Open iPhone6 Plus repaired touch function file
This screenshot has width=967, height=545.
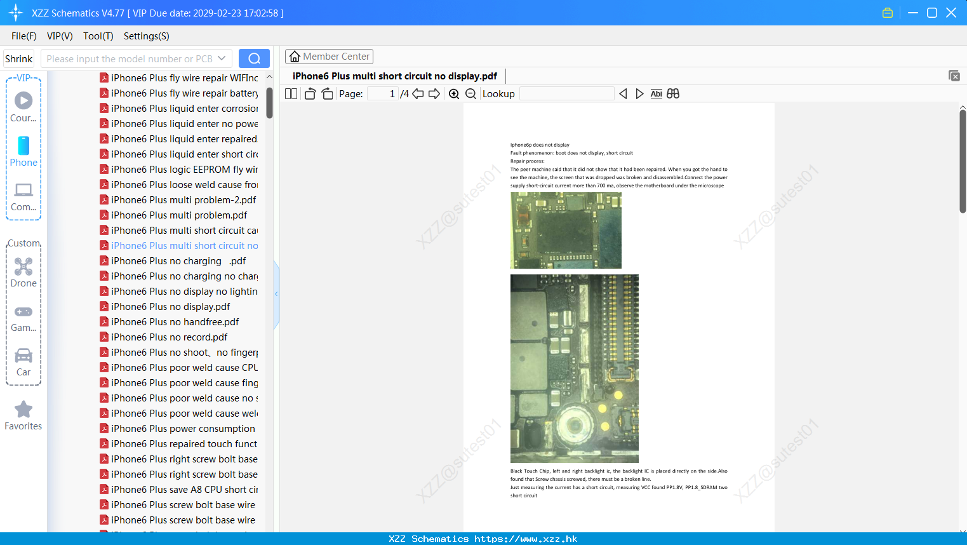click(x=179, y=444)
